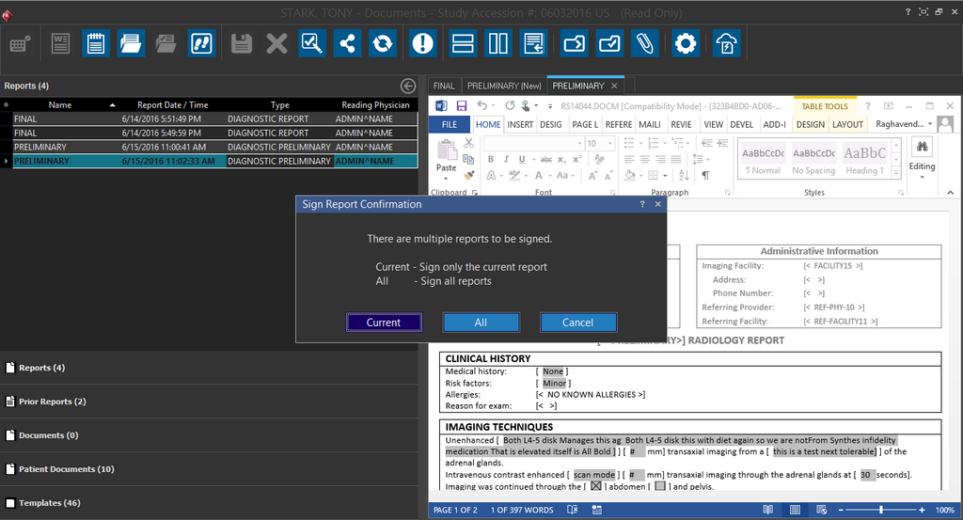The height and width of the screenshot is (520, 963).
Task: Switch to the FINAL report tab
Action: (x=444, y=86)
